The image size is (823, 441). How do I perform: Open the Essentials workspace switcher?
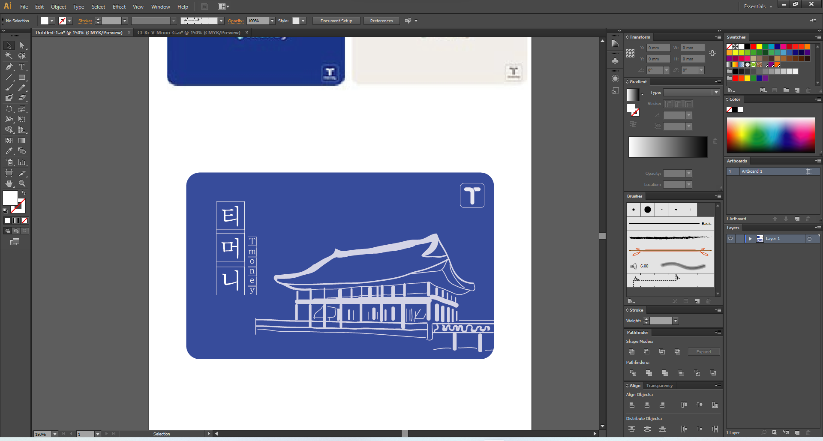point(757,6)
